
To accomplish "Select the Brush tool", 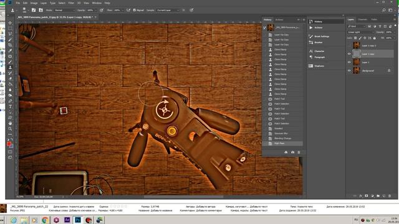I will click(10, 62).
